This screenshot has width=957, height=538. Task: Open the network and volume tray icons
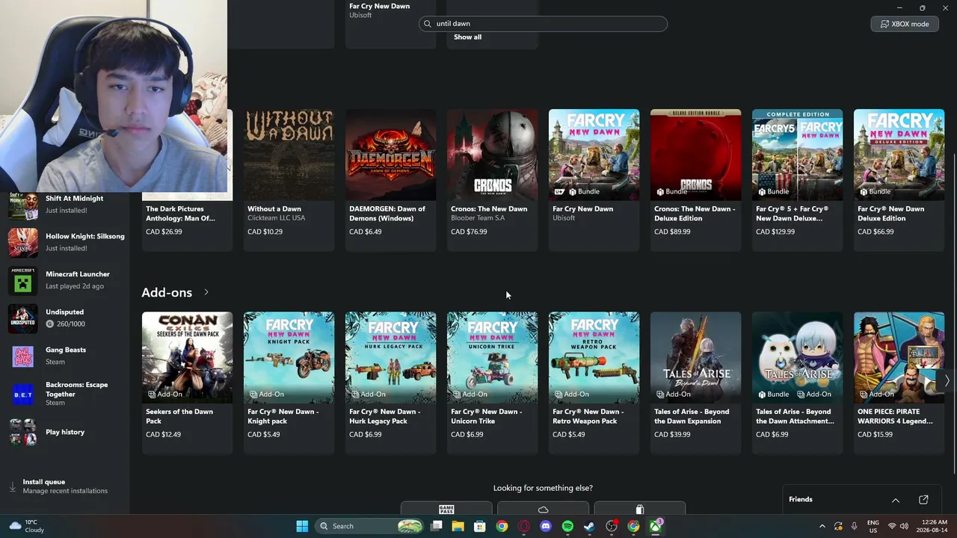tap(899, 526)
